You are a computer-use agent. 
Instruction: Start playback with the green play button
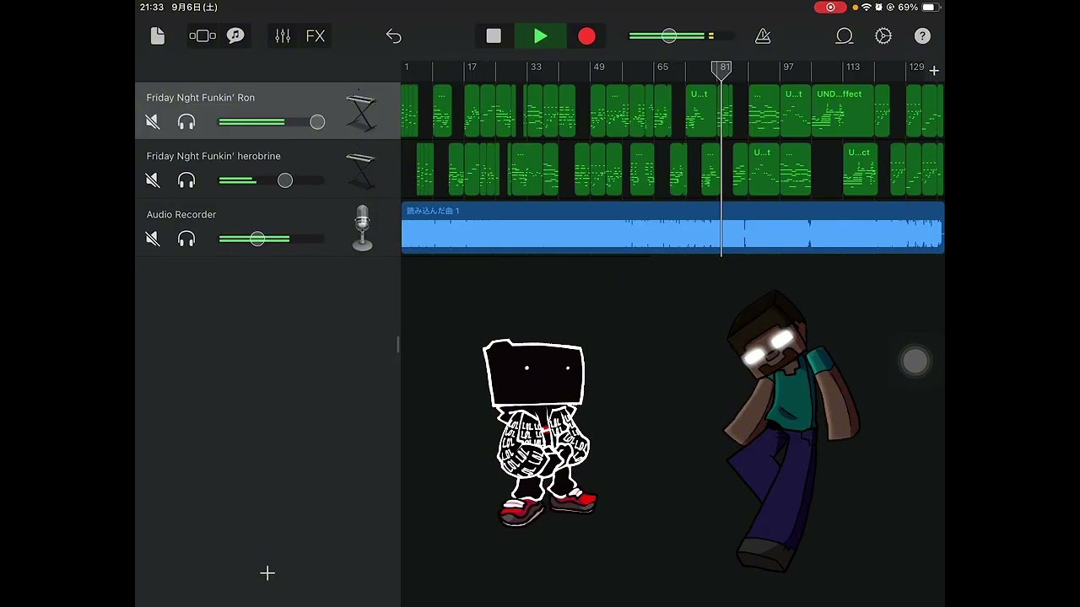pos(541,36)
